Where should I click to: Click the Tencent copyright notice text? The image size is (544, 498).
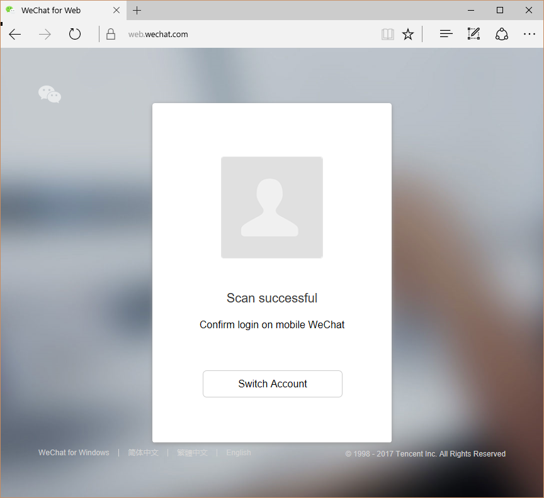426,453
